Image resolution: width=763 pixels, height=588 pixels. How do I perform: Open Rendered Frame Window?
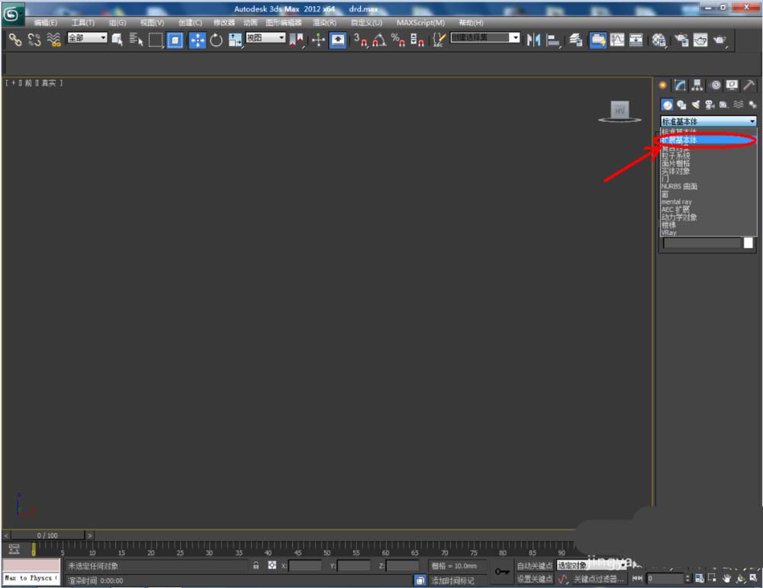[700, 40]
